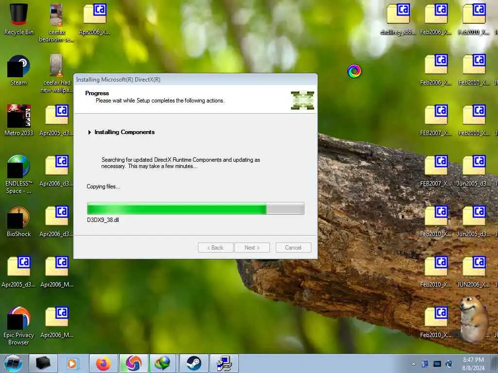Click the bold 'Progress' header text
Image resolution: width=498 pixels, height=373 pixels.
[97, 93]
